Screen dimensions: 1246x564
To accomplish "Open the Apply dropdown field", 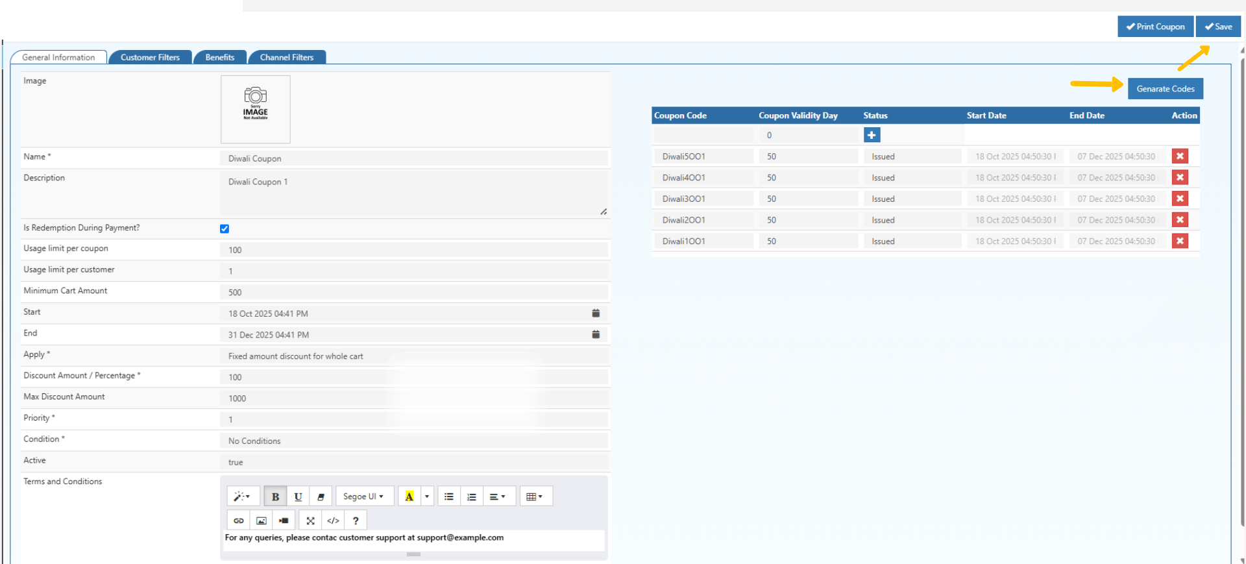I will click(414, 356).
